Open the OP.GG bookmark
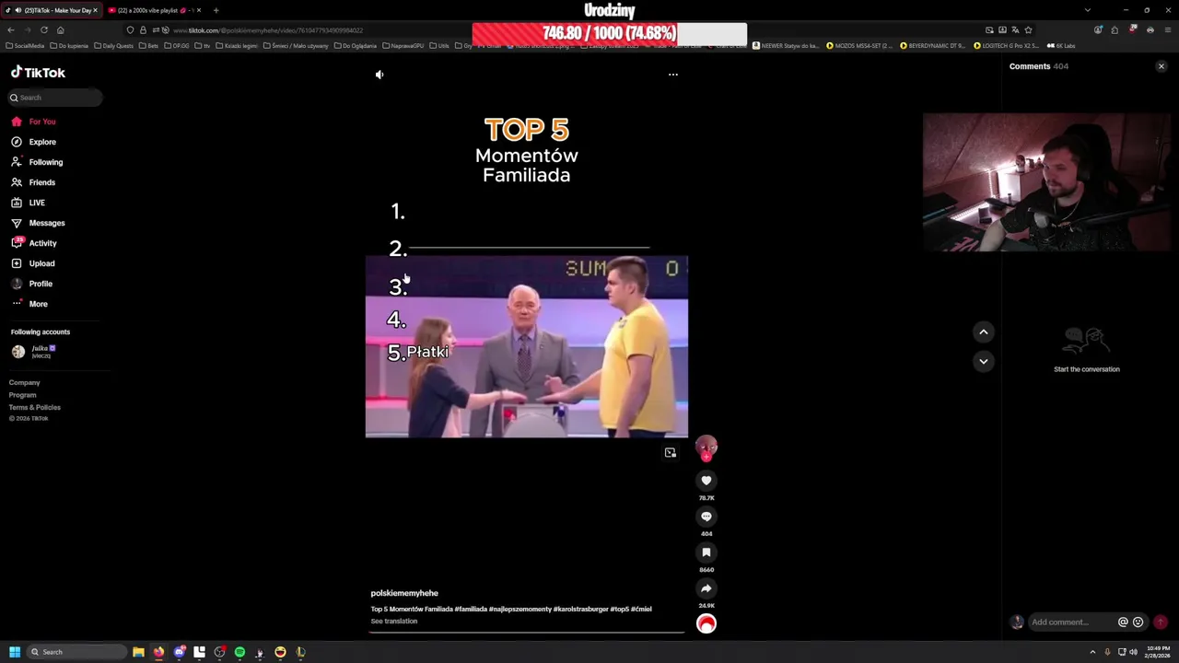Screen dimensions: 1179x663 tap(178, 45)
